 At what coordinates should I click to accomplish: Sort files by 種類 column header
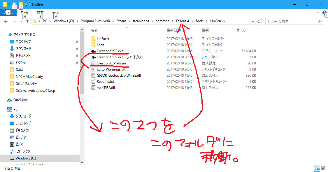[205, 30]
